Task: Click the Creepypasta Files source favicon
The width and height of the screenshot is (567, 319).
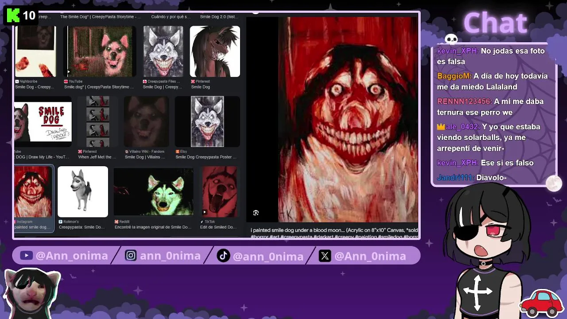Action: pyautogui.click(x=145, y=82)
